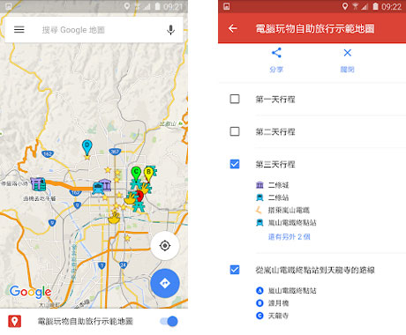406x335 pixels.
Task: Center map with my location button
Action: [165, 245]
